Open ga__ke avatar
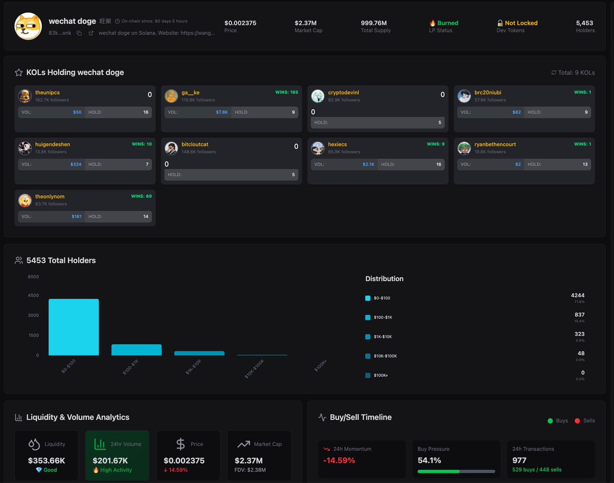 pyautogui.click(x=171, y=96)
